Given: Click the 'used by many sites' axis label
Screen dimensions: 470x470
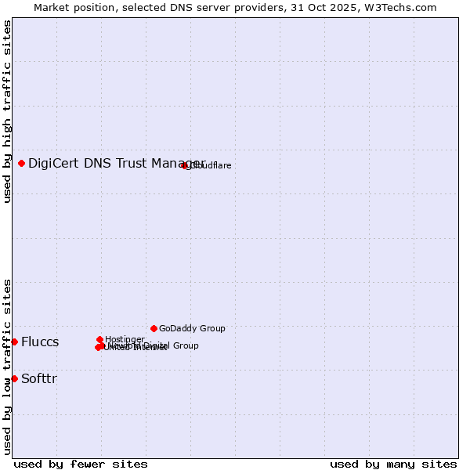Looking at the screenshot, I should 393,464.
